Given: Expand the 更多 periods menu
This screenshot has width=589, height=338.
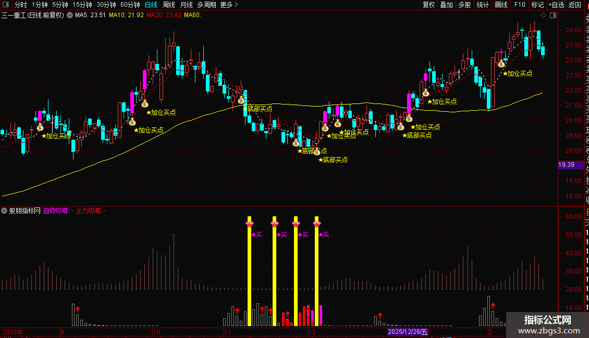Looking at the screenshot, I should point(229,5).
